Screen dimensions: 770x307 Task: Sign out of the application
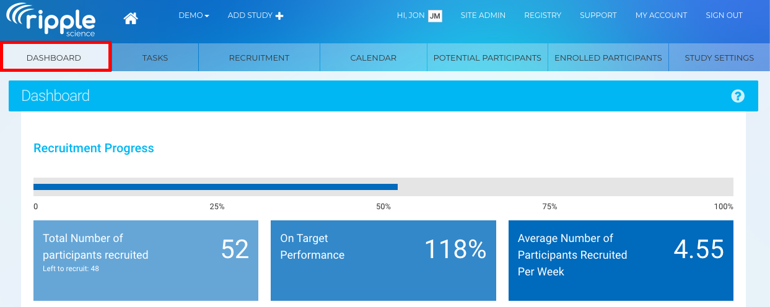coord(724,15)
